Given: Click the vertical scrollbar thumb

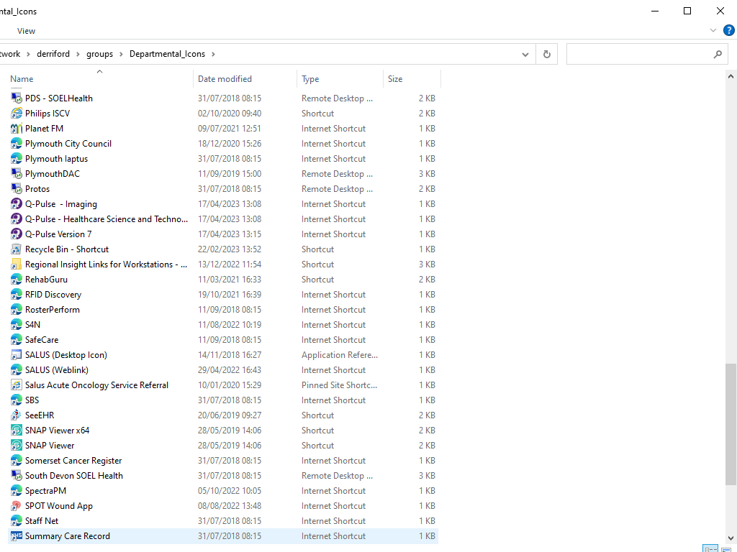Looking at the screenshot, I should tap(731, 424).
